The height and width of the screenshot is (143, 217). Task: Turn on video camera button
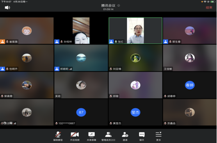tap(75, 136)
